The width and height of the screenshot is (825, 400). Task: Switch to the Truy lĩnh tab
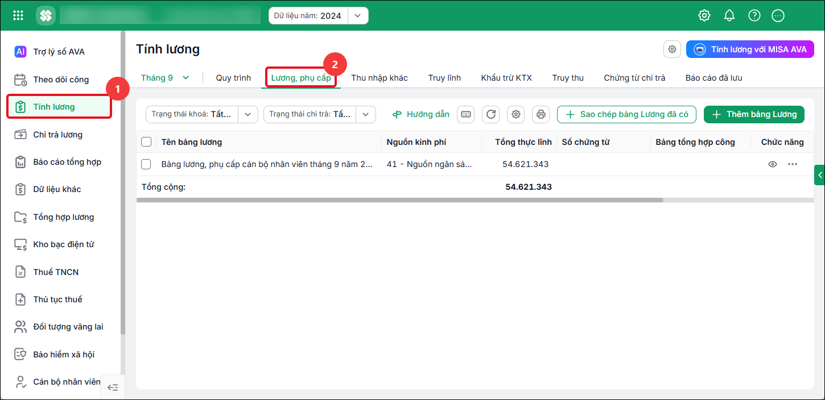tap(444, 78)
